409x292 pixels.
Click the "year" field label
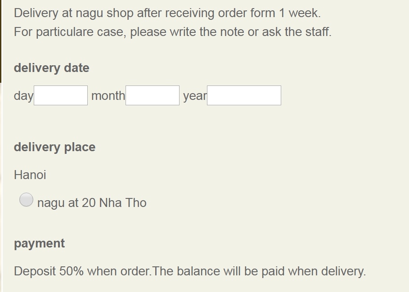[194, 95]
